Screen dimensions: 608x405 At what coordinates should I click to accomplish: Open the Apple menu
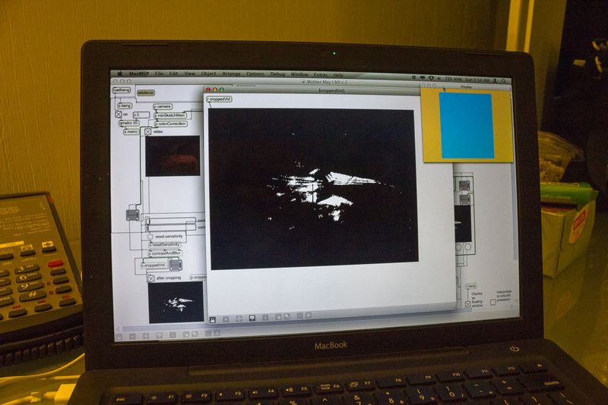point(120,74)
